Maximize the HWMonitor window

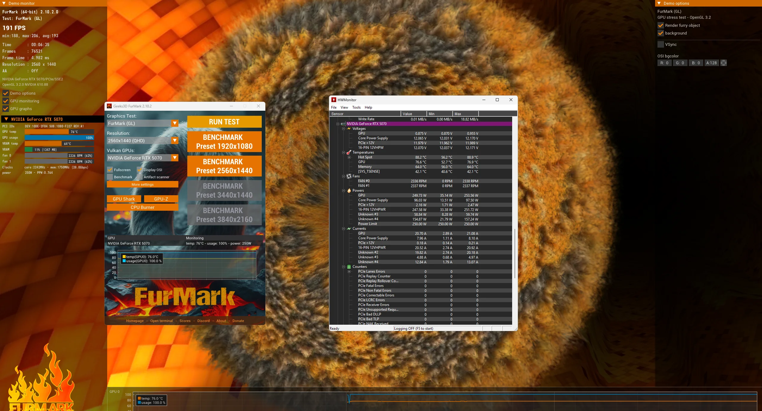pos(497,100)
